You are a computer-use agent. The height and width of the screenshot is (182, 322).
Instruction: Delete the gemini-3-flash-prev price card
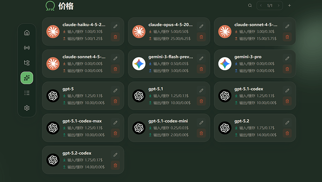pyautogui.click(x=201, y=69)
